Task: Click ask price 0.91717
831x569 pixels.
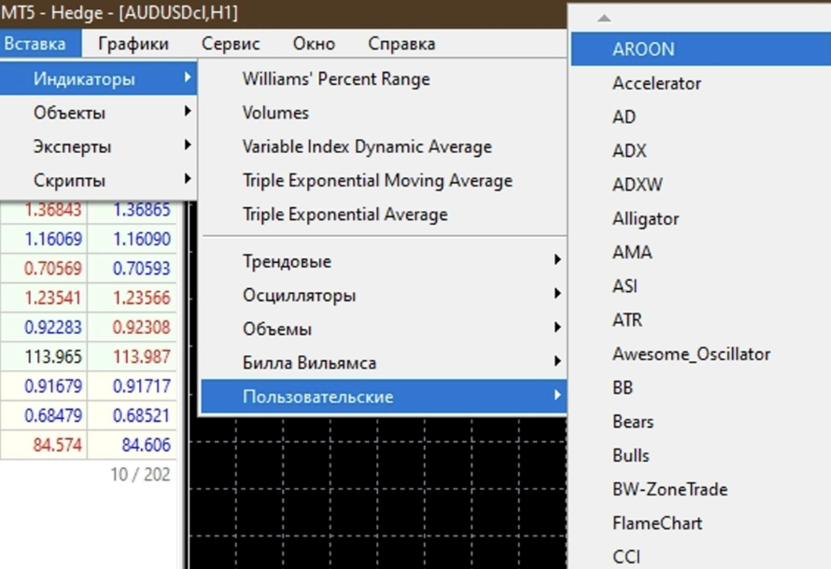Action: pyautogui.click(x=142, y=386)
